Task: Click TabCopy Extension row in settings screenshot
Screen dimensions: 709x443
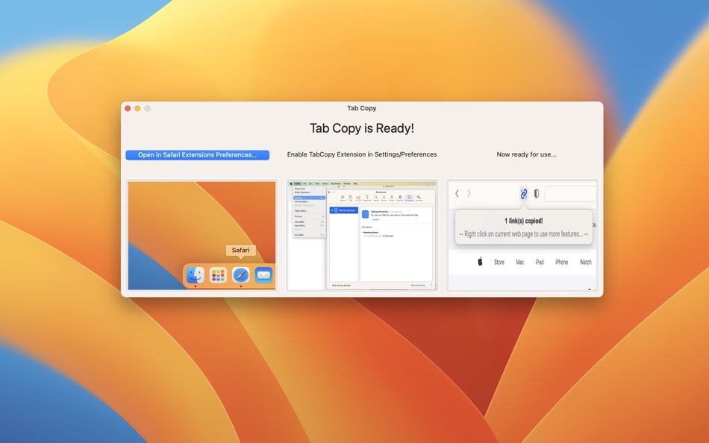Action: (344, 210)
